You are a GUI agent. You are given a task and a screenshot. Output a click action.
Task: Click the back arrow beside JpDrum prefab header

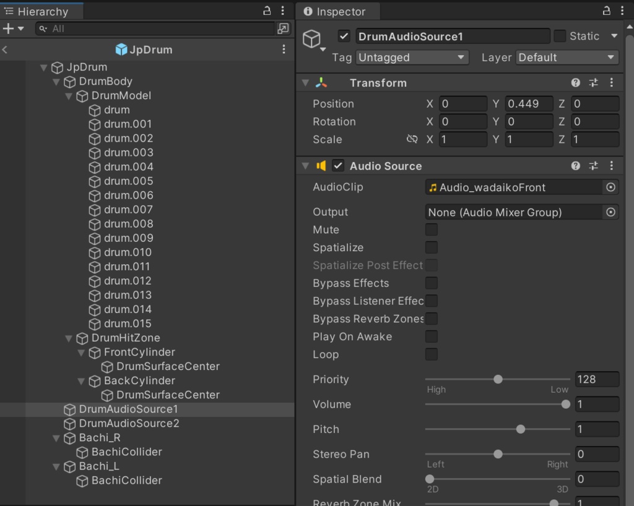5,50
